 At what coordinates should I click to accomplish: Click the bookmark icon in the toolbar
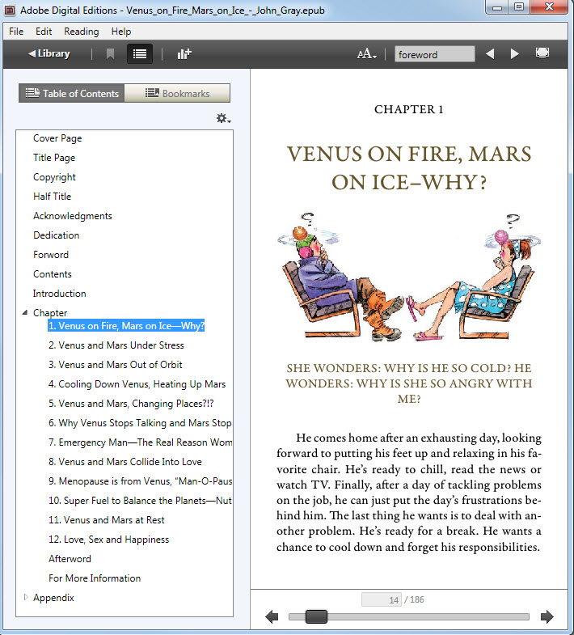pos(110,54)
